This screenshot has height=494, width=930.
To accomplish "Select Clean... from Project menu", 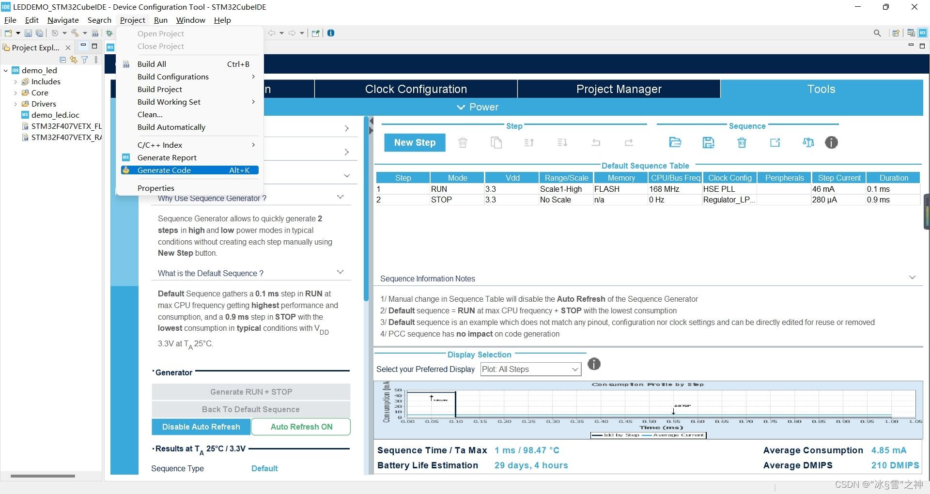I will 189,114.
